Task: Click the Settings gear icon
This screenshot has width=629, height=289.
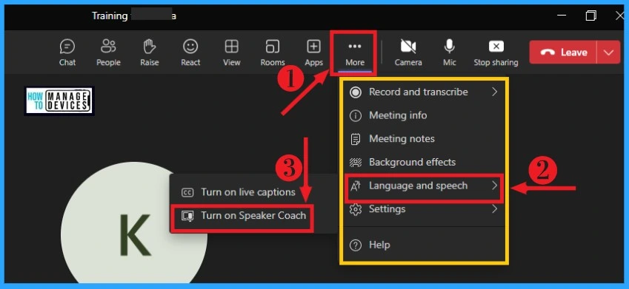Action: coord(356,209)
